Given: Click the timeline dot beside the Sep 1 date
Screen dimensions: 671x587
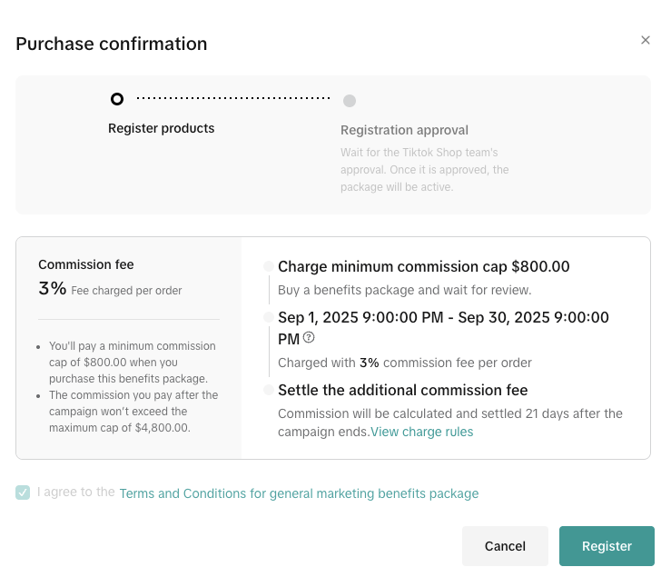Looking at the screenshot, I should point(269,317).
